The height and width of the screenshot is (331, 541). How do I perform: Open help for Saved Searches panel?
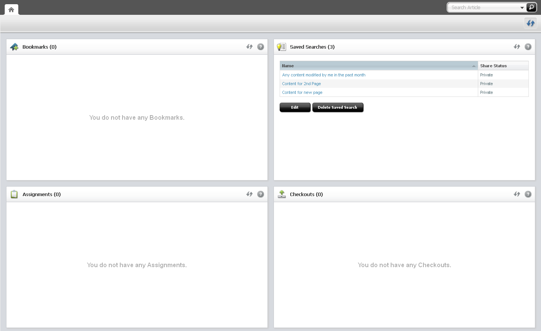pos(528,47)
